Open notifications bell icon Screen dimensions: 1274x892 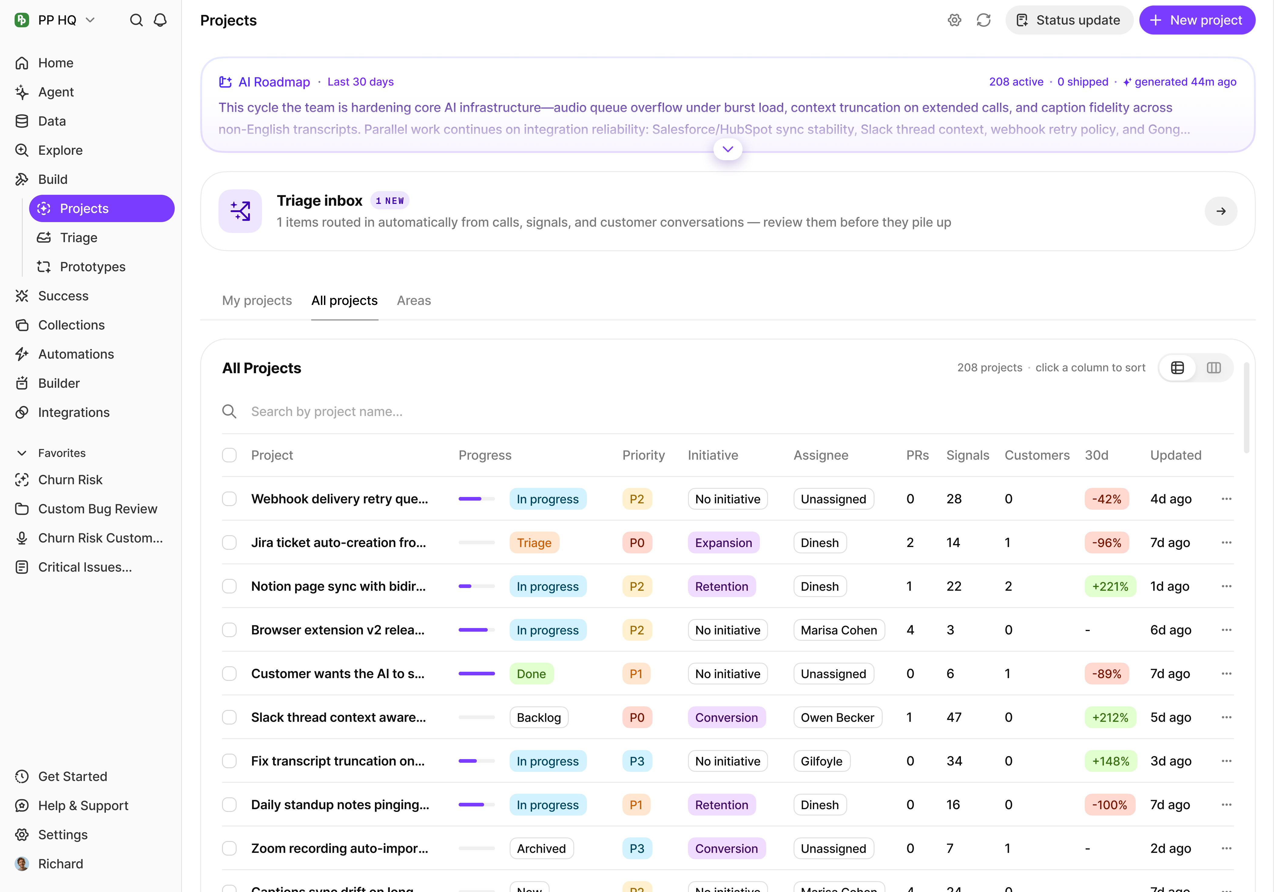click(x=160, y=21)
